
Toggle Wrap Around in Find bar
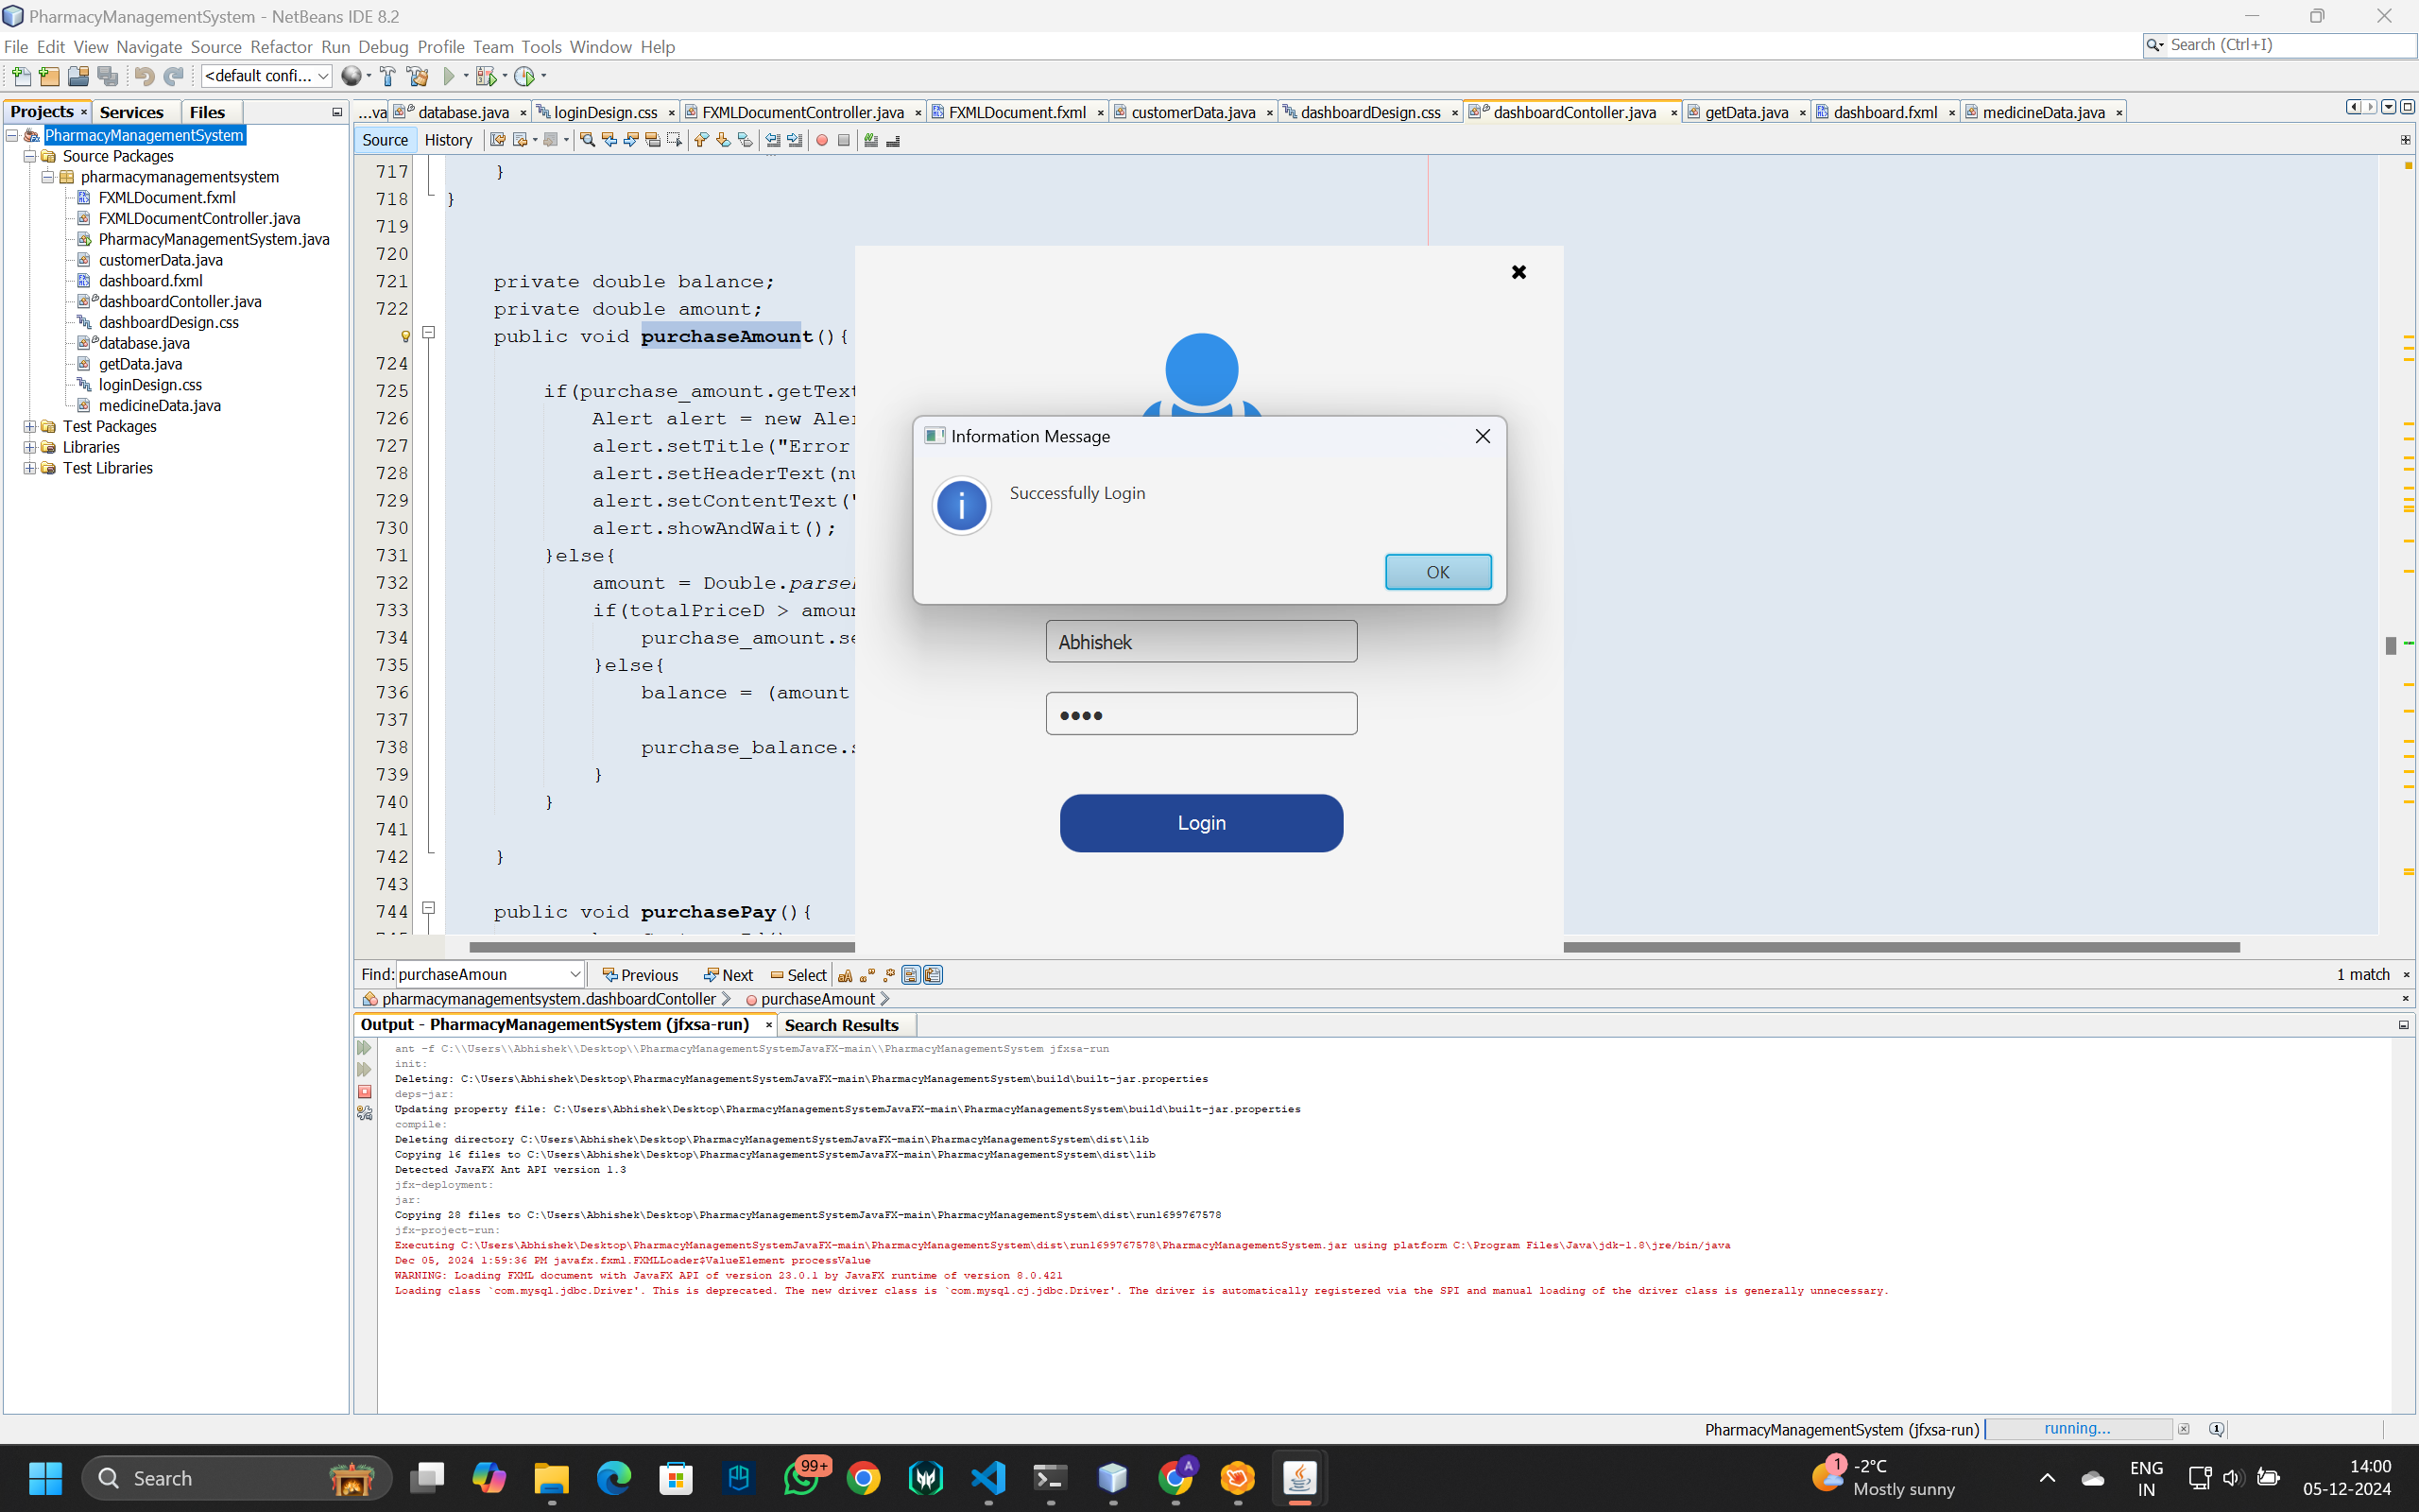[934, 975]
